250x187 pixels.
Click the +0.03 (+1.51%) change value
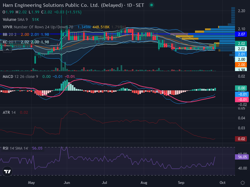[x=68, y=12]
